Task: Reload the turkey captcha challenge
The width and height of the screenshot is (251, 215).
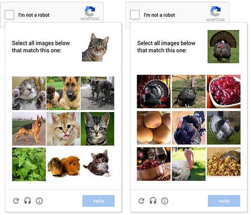Action: click(142, 201)
